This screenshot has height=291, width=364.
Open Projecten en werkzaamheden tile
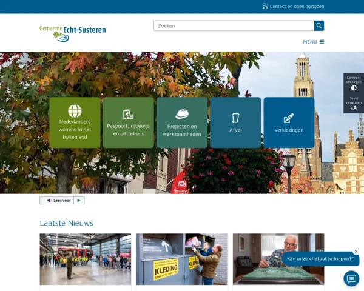(182, 122)
